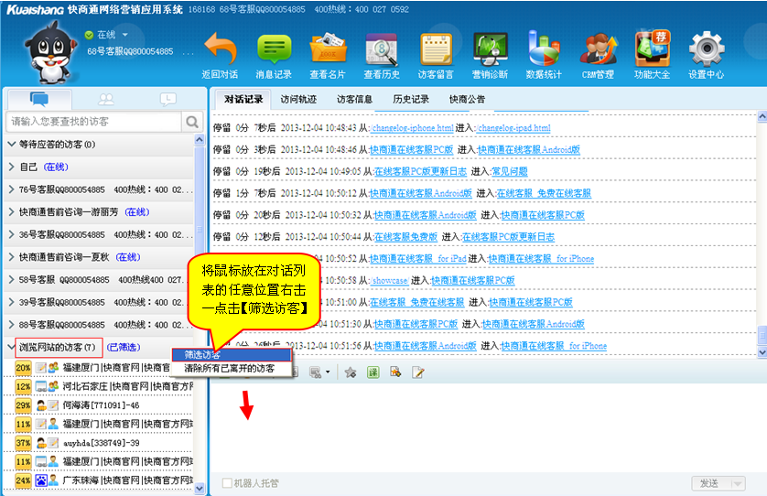Choose 清除所有已离开的访客 menu entry
767x496 pixels.
pyautogui.click(x=229, y=368)
